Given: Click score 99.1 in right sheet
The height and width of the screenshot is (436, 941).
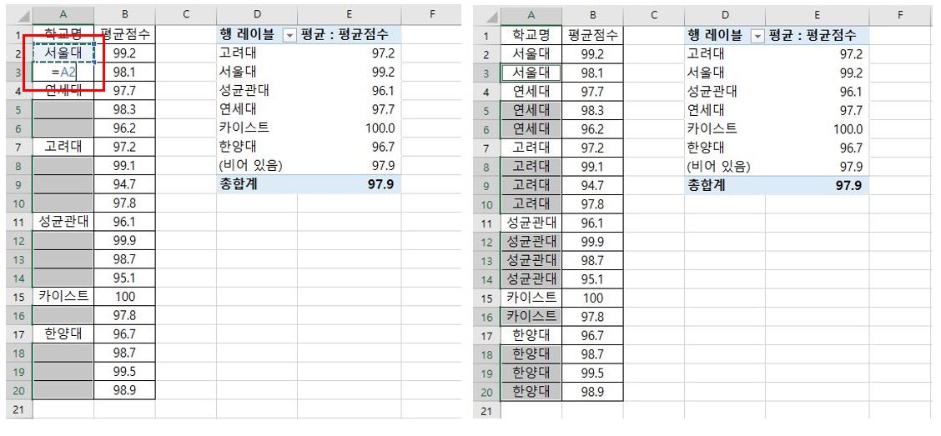Looking at the screenshot, I should [x=592, y=166].
